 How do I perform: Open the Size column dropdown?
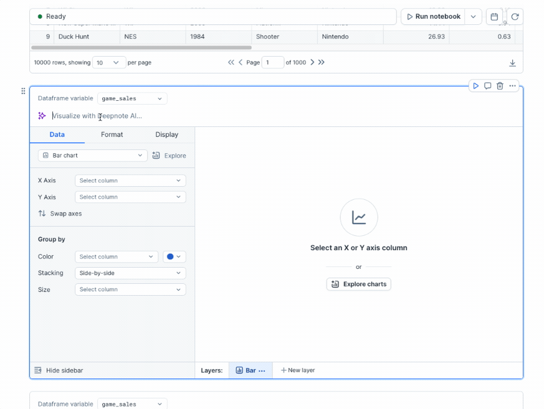130,289
